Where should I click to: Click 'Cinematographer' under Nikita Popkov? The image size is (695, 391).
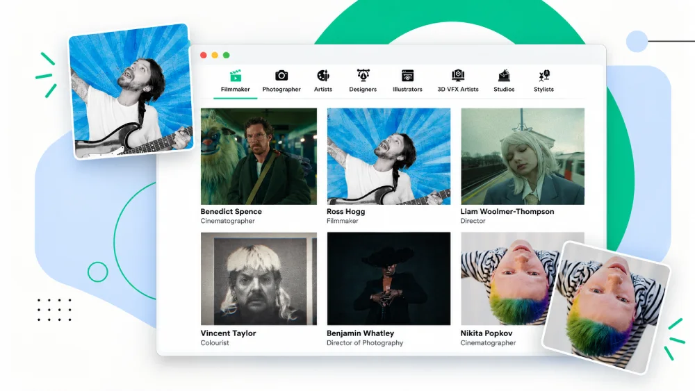488,343
